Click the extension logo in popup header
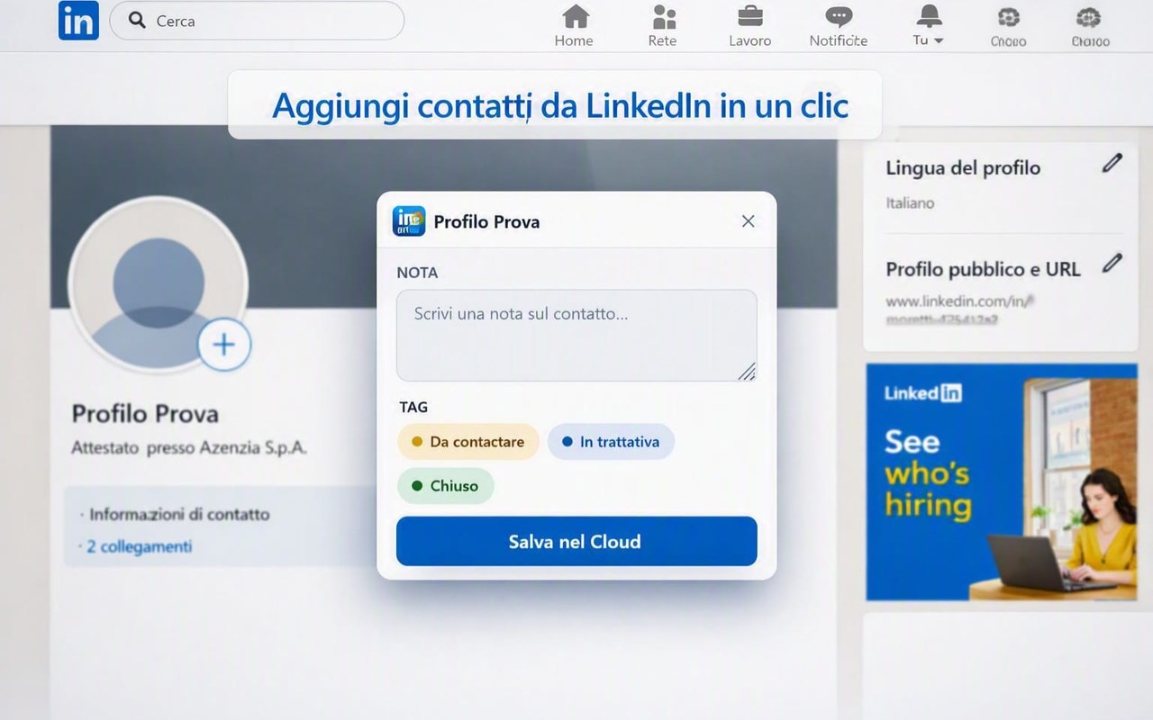Viewport: 1153px width, 720px height. [x=409, y=221]
